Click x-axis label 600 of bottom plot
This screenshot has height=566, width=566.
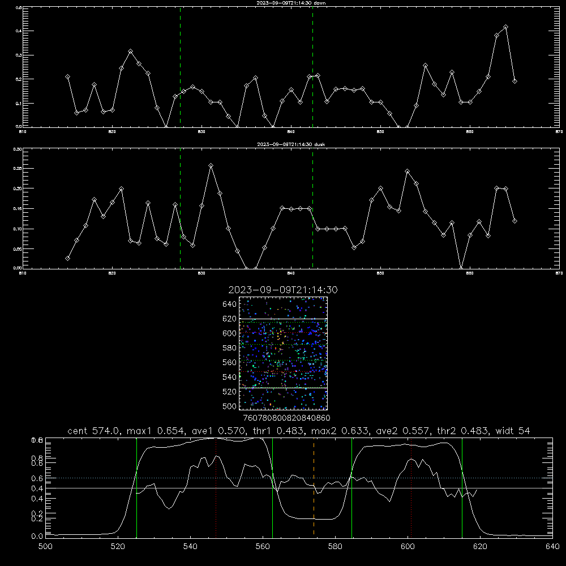point(408,547)
